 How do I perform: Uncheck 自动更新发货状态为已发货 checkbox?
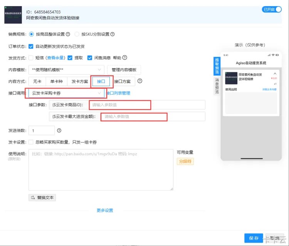pyautogui.click(x=31, y=46)
